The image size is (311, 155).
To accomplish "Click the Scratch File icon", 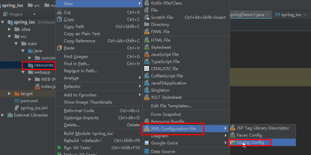I will click(x=147, y=17).
